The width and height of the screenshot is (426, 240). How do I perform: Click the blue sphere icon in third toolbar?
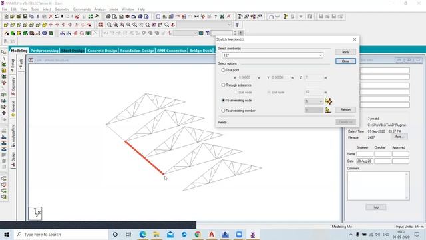tap(45, 33)
